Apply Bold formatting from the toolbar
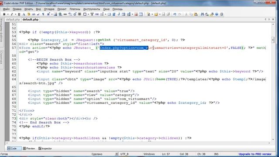The width and height of the screenshot is (279, 157). 4,14
